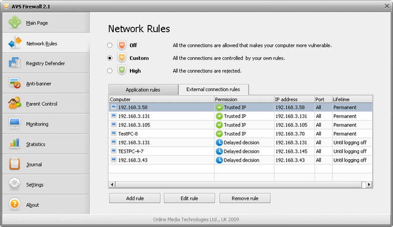Click the Registry Defender chess icon
Screen dimensions: 393x227
[x=15, y=63]
